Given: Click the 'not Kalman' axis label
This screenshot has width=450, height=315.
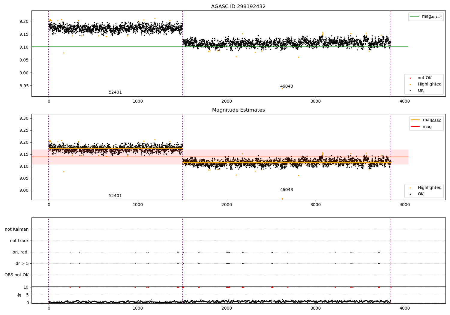Looking at the screenshot, I should tap(17, 229).
